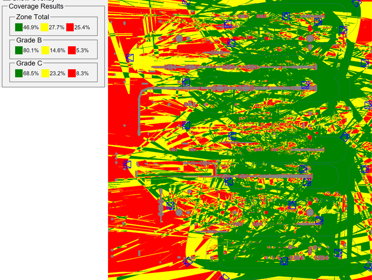Click the red swatch in Zone Total

[70, 27]
